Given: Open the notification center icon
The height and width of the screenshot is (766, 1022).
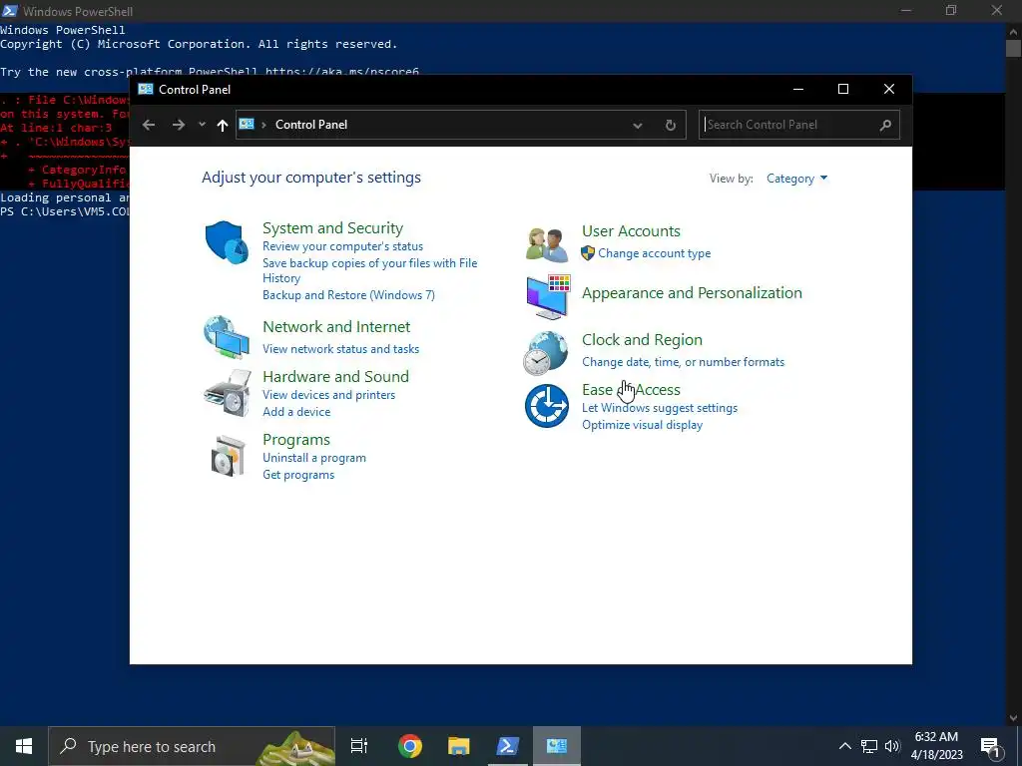Looking at the screenshot, I should (991, 747).
